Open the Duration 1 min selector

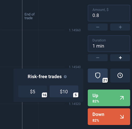coord(109,44)
